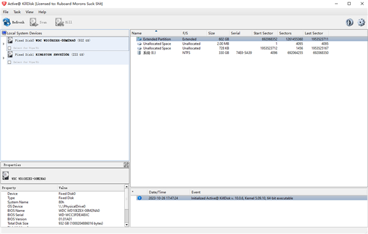
Task: Click the Scan toolbar icon
Action: pos(34,22)
